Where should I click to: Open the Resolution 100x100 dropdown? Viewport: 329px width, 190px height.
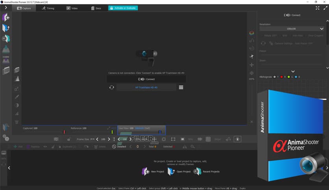292,29
